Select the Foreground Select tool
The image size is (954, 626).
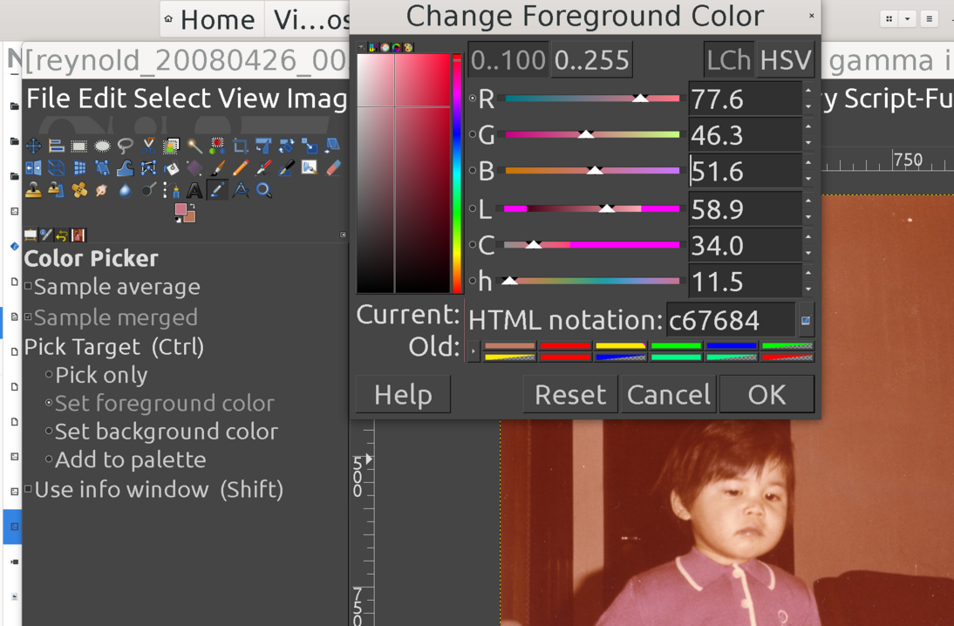pos(171,146)
